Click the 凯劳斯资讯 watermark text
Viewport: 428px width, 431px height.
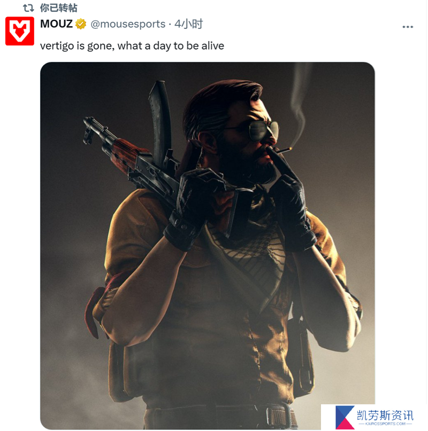coord(385,416)
